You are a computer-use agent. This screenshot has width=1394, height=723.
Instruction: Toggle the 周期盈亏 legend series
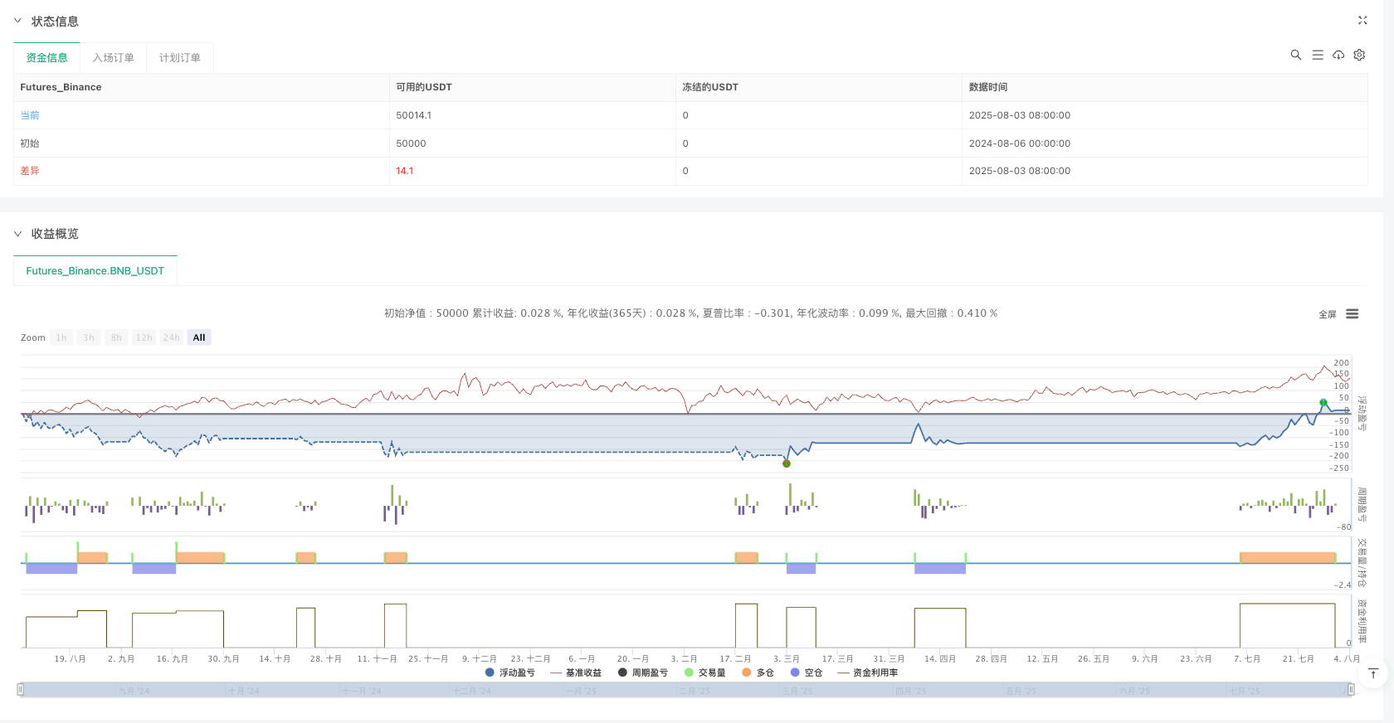pyautogui.click(x=642, y=672)
